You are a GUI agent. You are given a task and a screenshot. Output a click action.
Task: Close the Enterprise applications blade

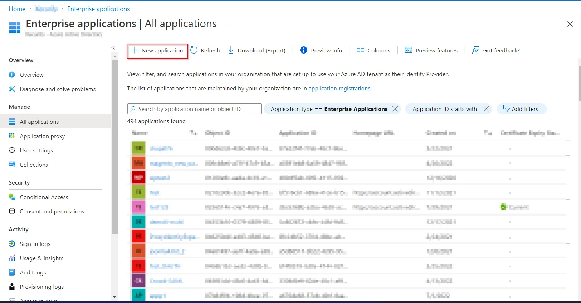pos(570,24)
